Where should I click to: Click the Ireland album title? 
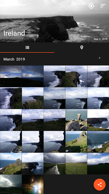point(14,33)
